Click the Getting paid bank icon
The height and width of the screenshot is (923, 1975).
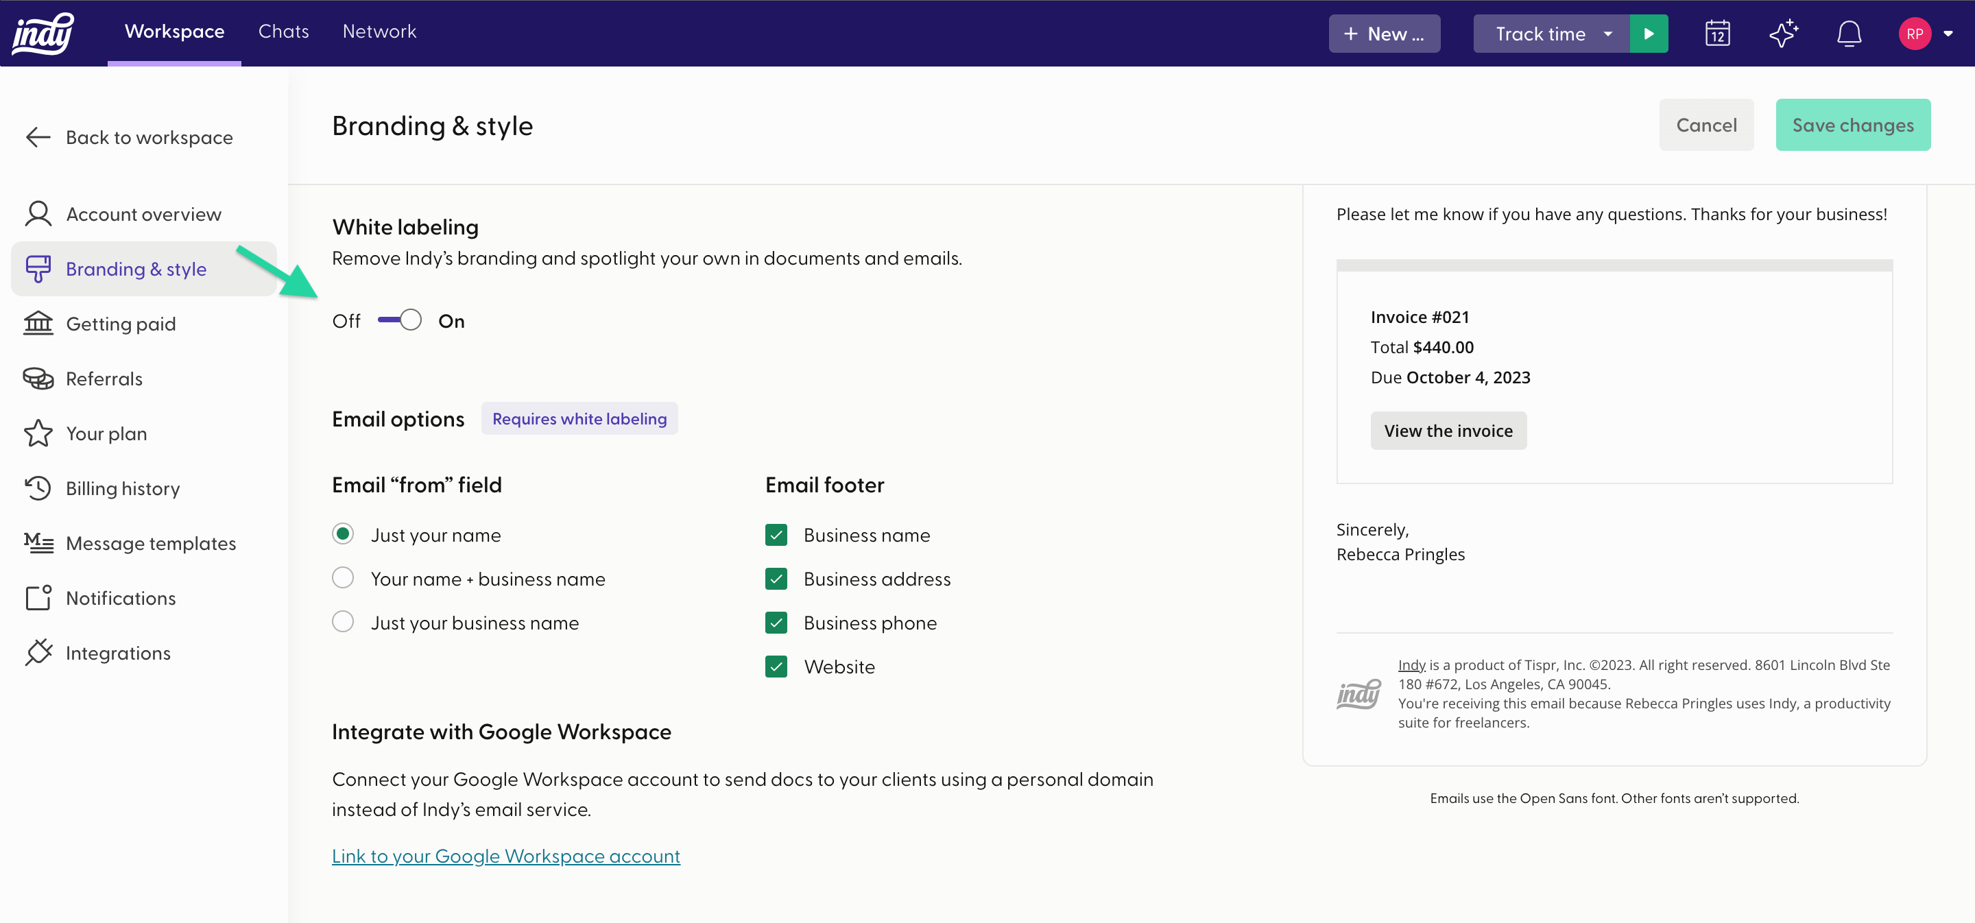[x=38, y=324]
